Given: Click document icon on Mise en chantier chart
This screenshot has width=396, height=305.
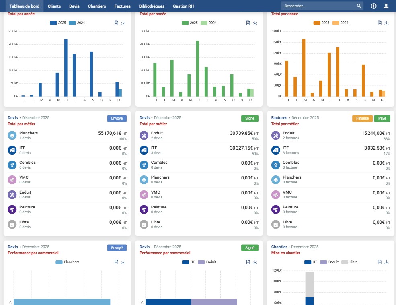Looking at the screenshot, I should pyautogui.click(x=380, y=262).
